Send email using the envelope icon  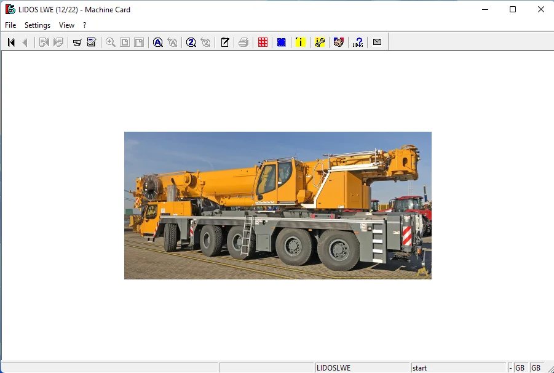tap(377, 42)
